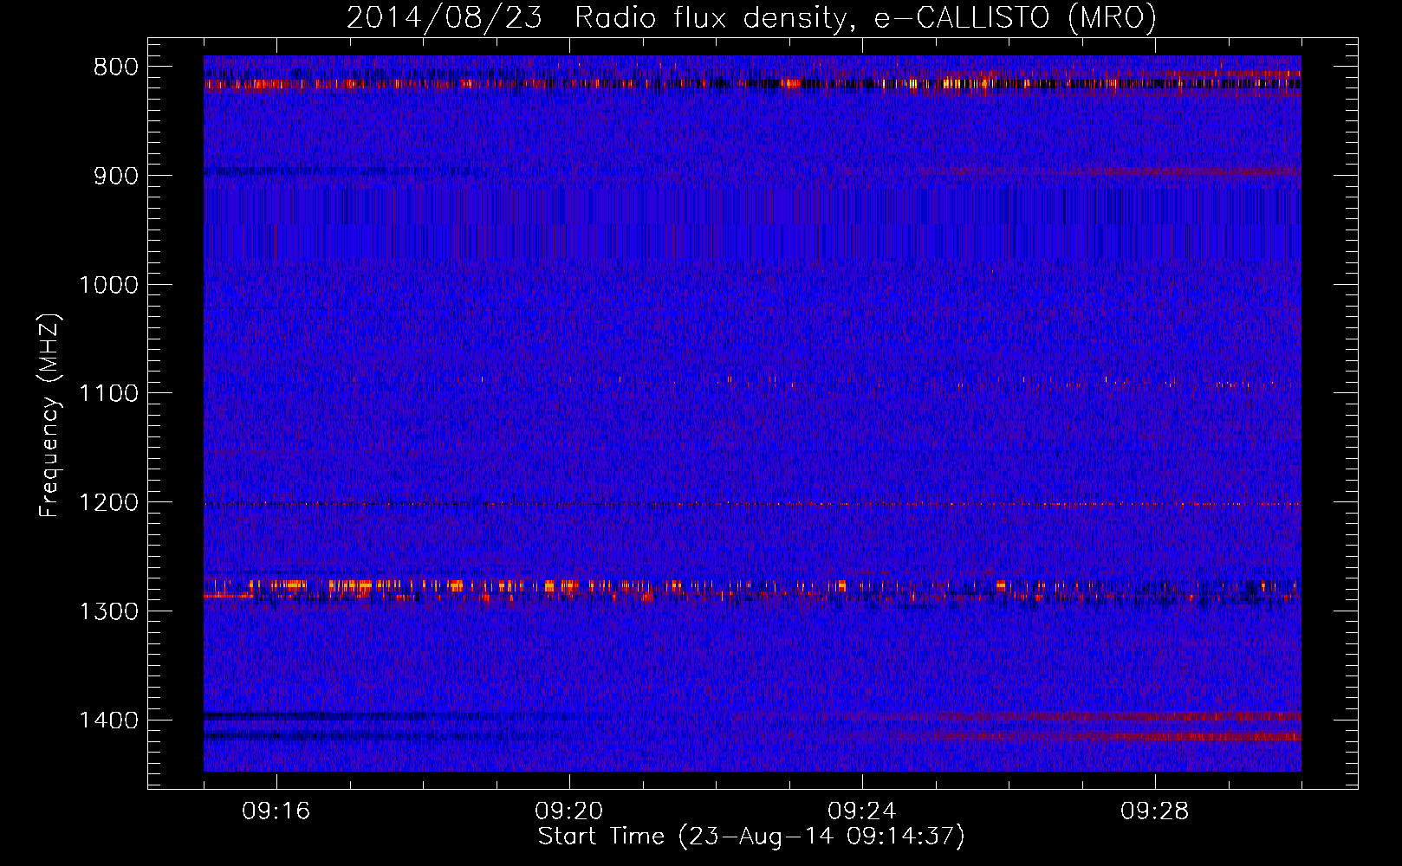Click the 09:20 time axis label
Image resolution: width=1402 pixels, height=866 pixels.
tap(569, 811)
